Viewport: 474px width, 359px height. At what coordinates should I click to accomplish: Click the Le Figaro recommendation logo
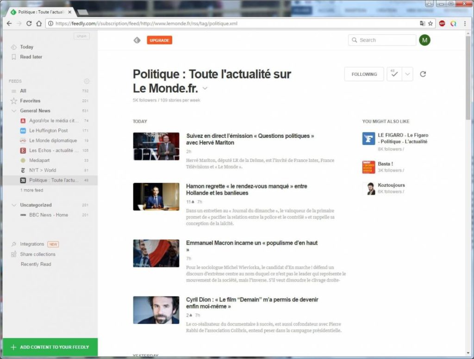coord(368,139)
